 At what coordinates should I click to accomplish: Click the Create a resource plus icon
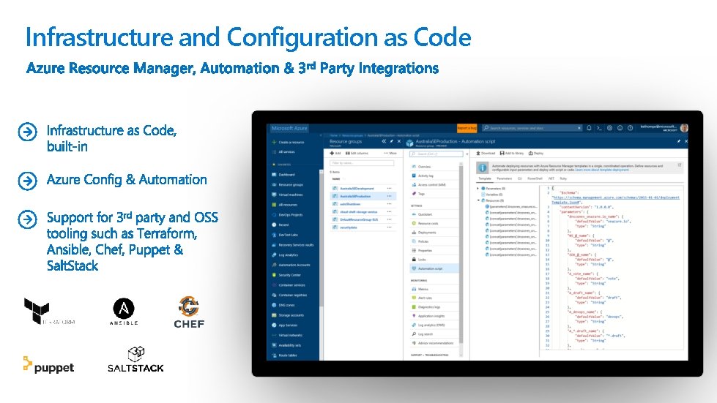(274, 142)
